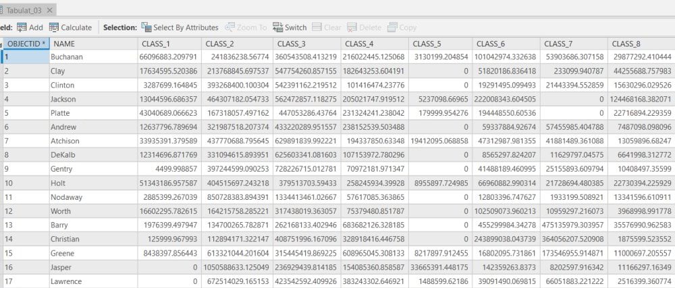
Task: Click the Clay name cell
Action: click(x=94, y=71)
